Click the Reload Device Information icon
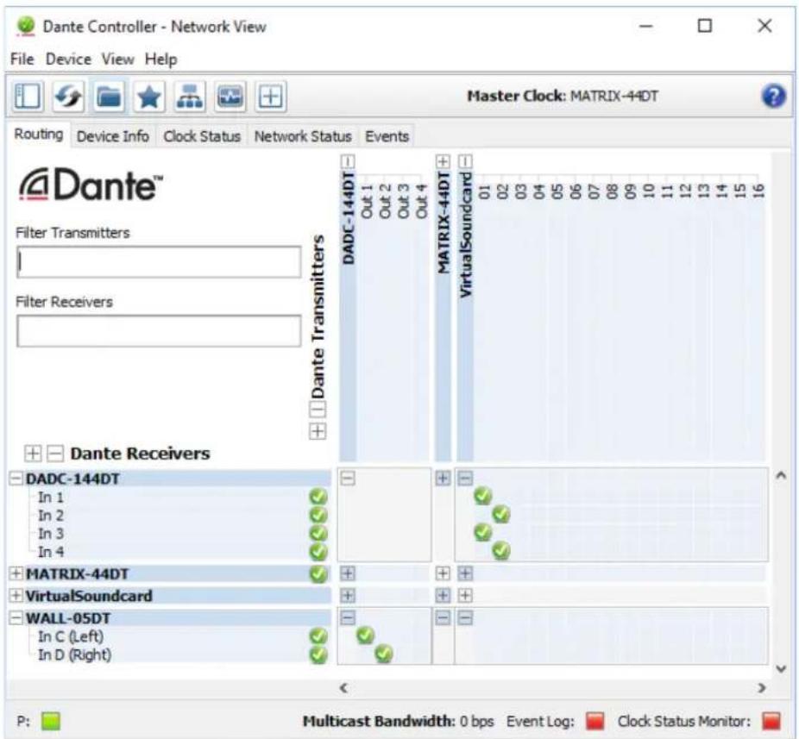The width and height of the screenshot is (799, 739). click(68, 96)
